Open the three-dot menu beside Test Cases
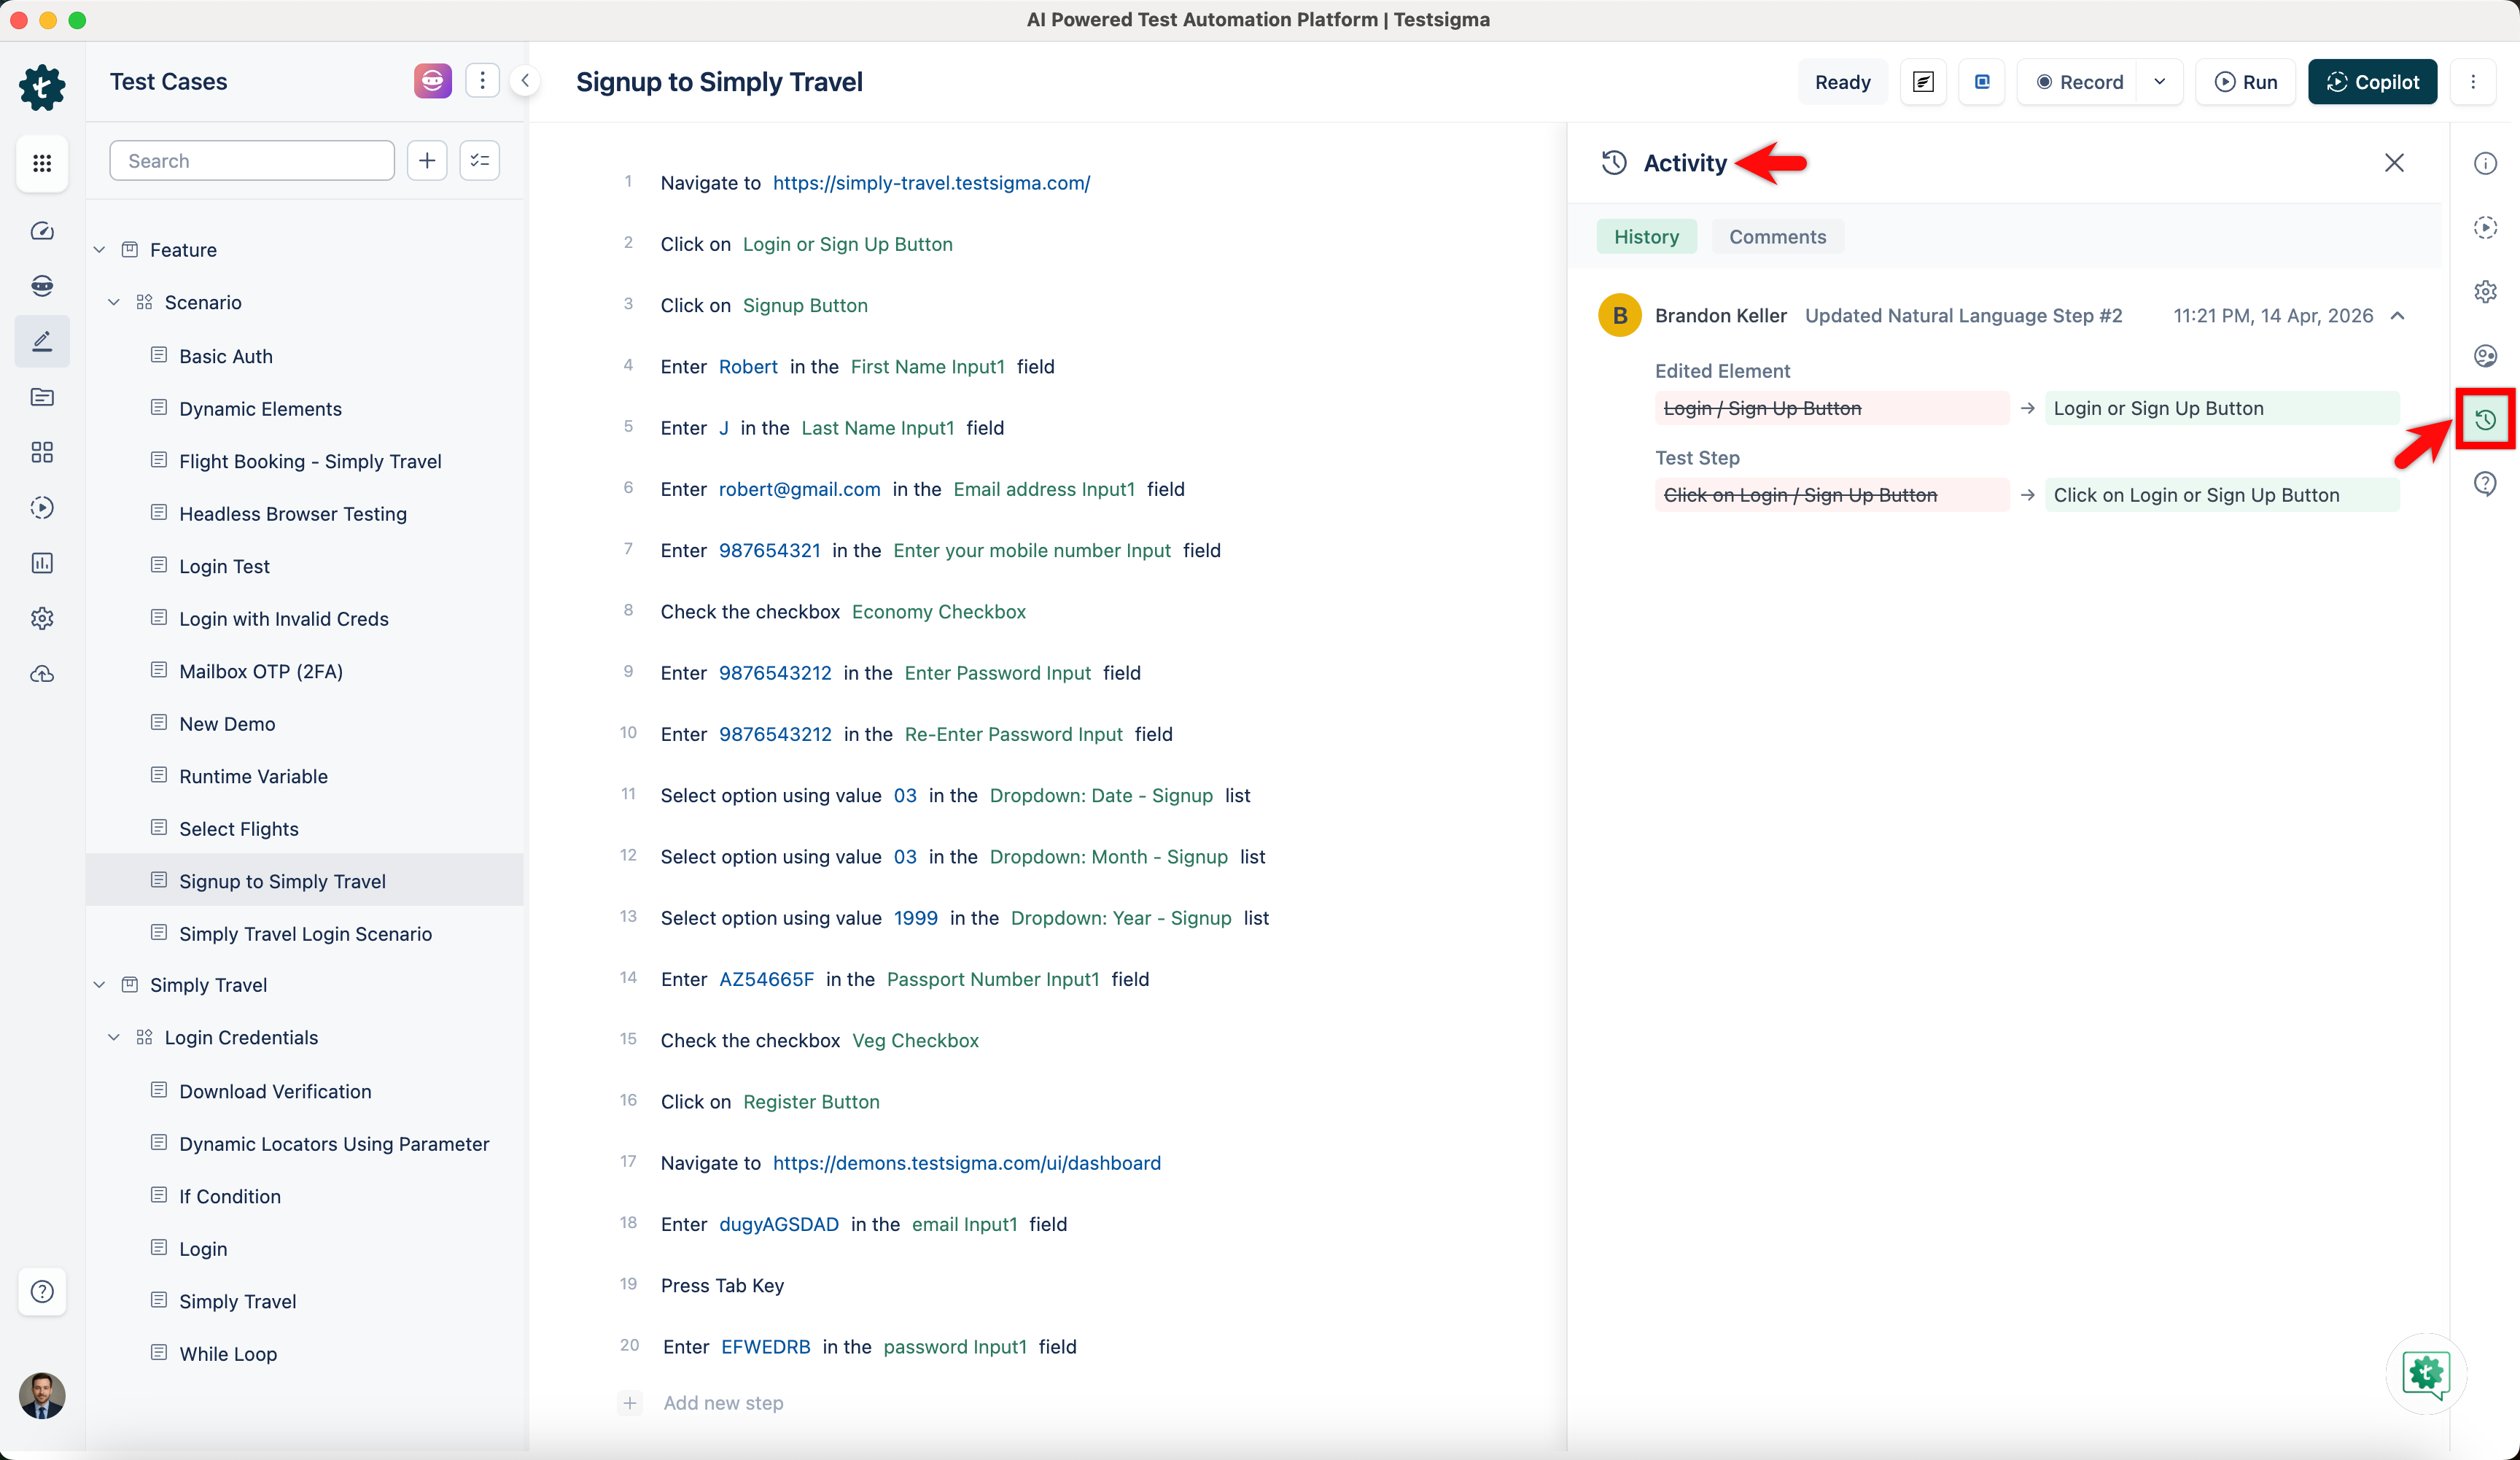Viewport: 2520px width, 1460px height. [483, 80]
